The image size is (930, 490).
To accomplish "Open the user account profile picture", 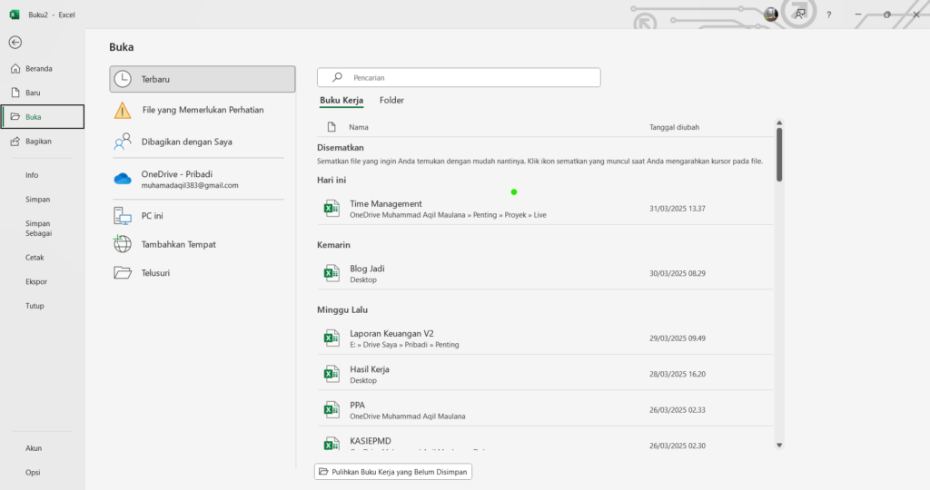I will (770, 15).
